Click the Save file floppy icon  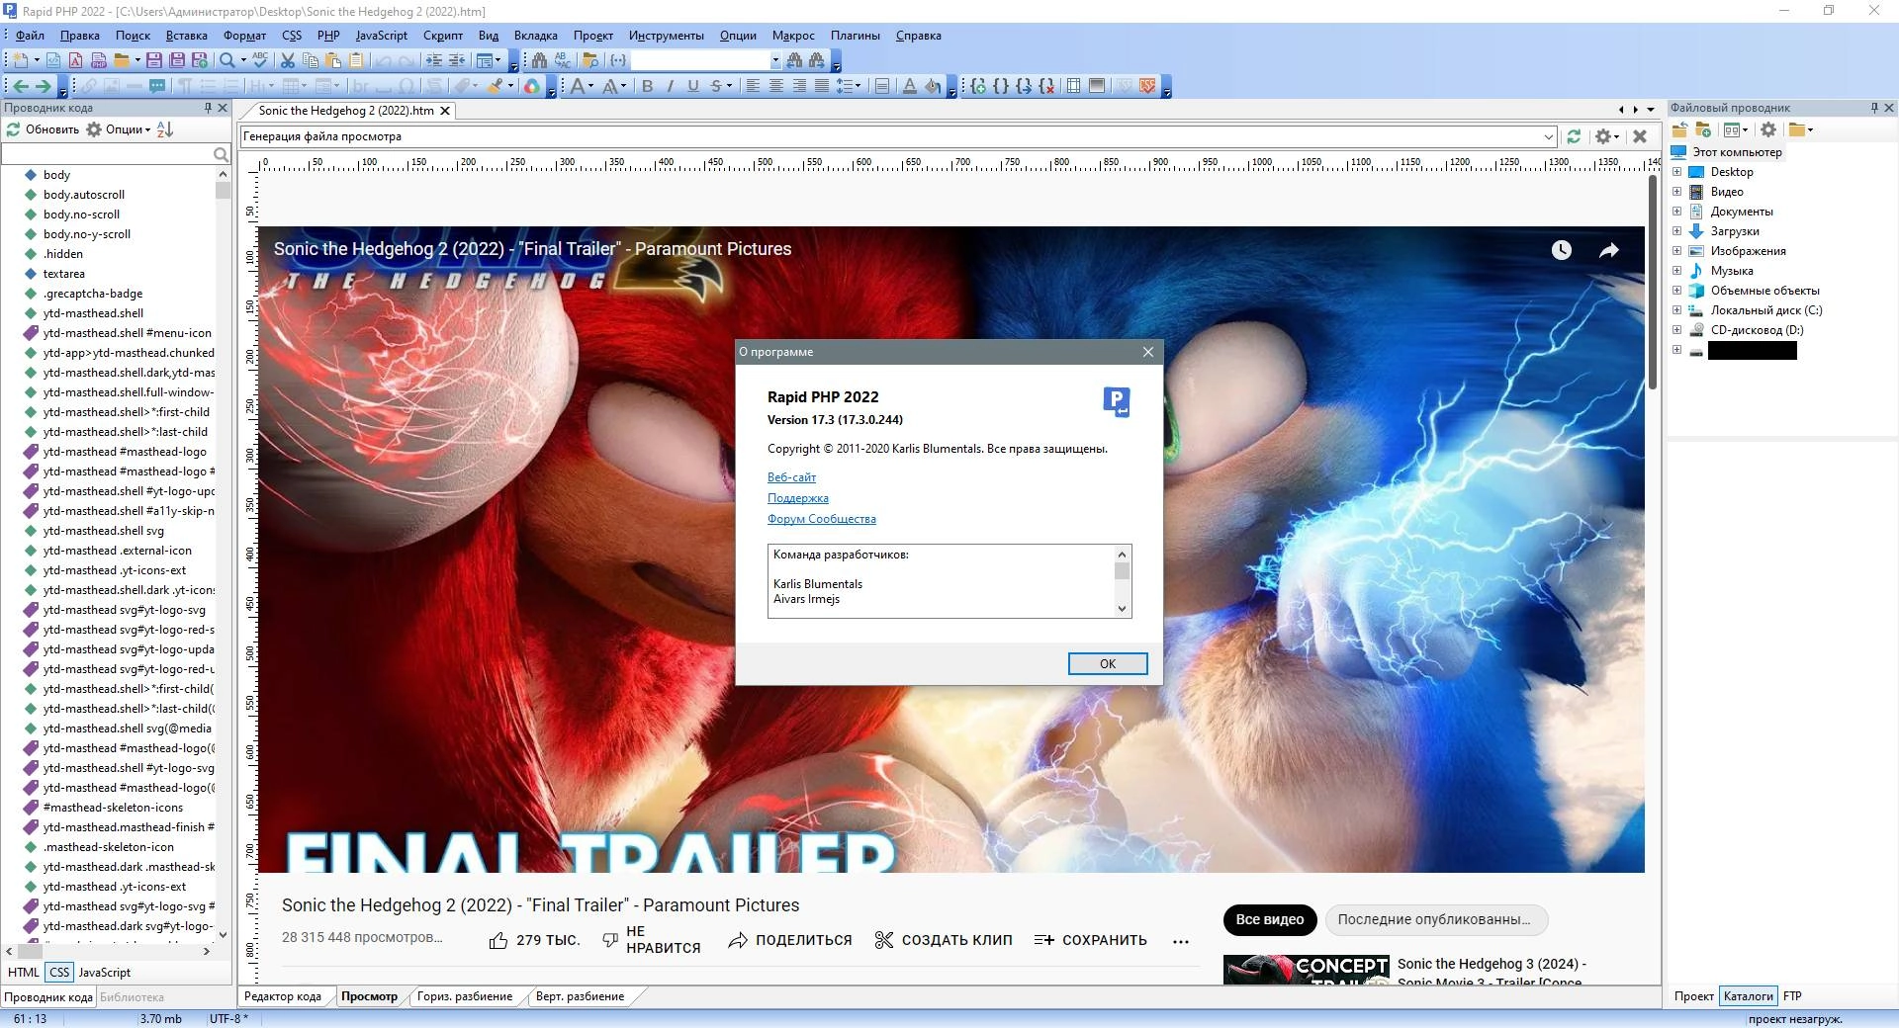pos(154,60)
